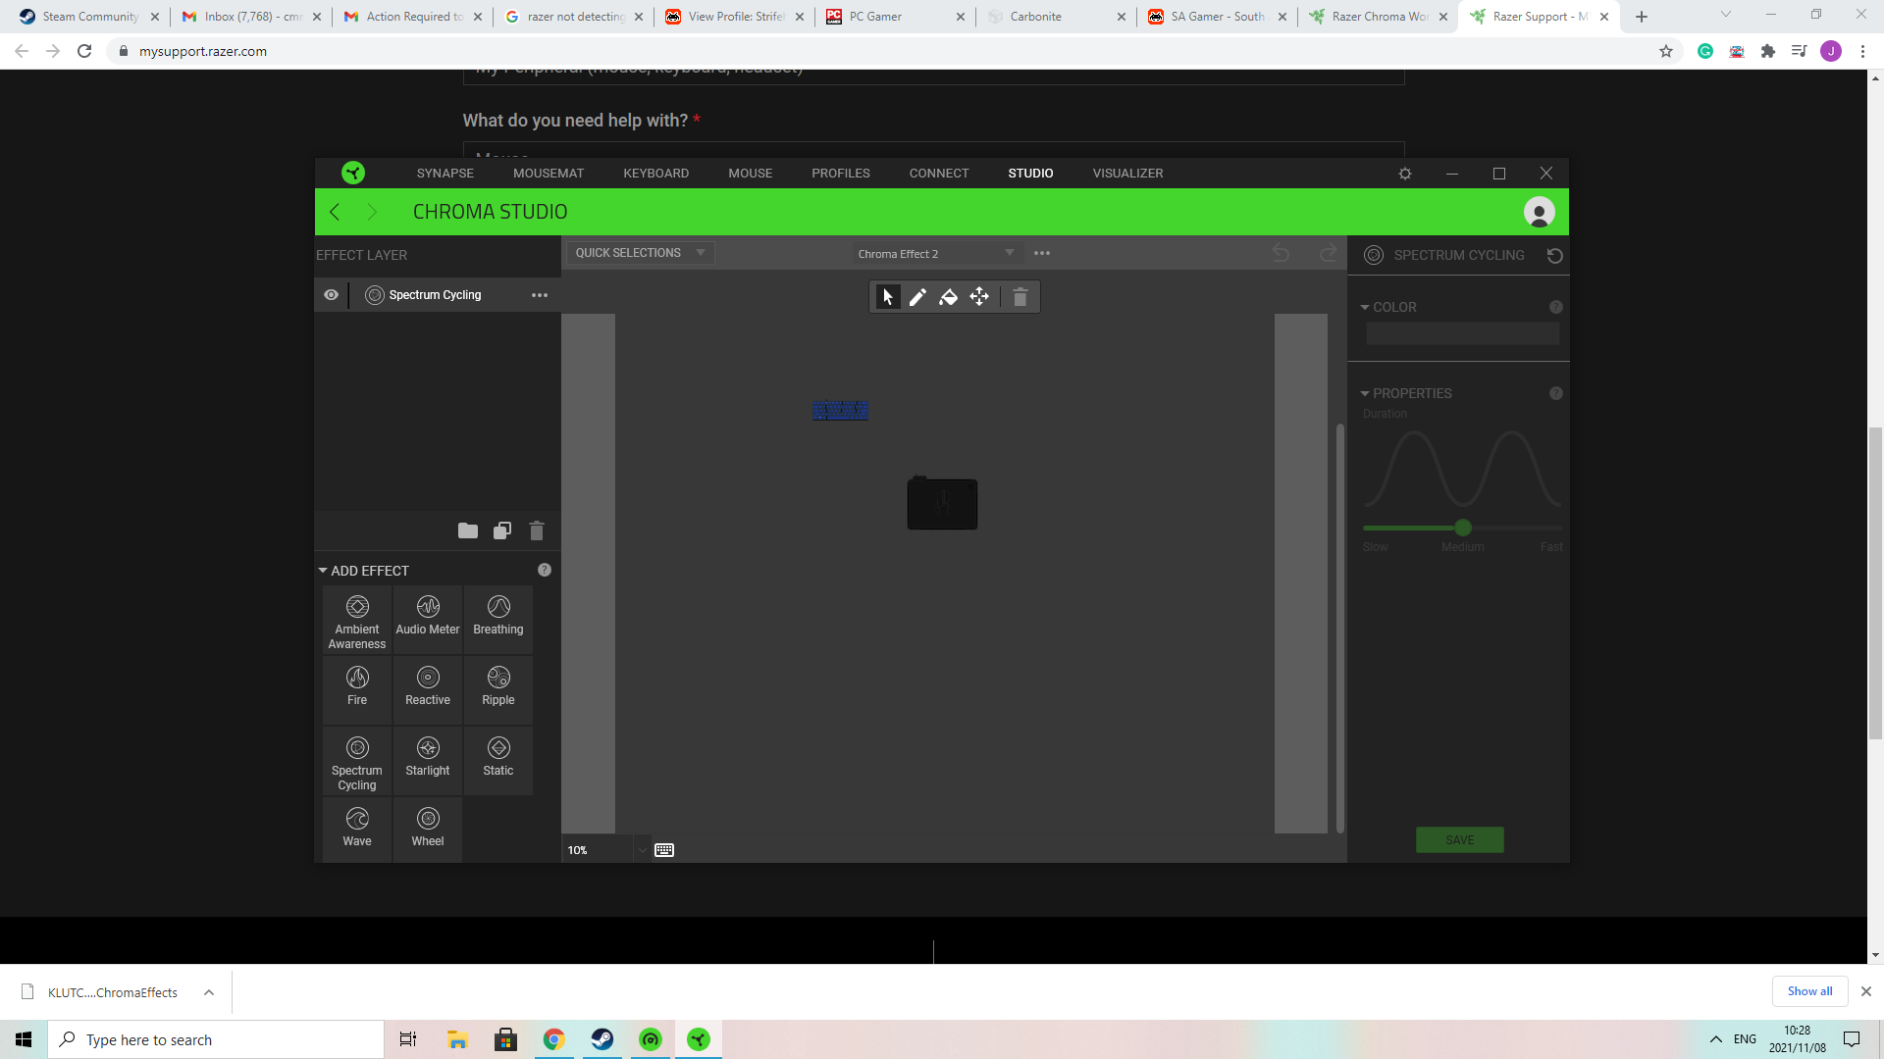This screenshot has width=1884, height=1059.
Task: Delete the selected effect layer
Action: pos(537,530)
